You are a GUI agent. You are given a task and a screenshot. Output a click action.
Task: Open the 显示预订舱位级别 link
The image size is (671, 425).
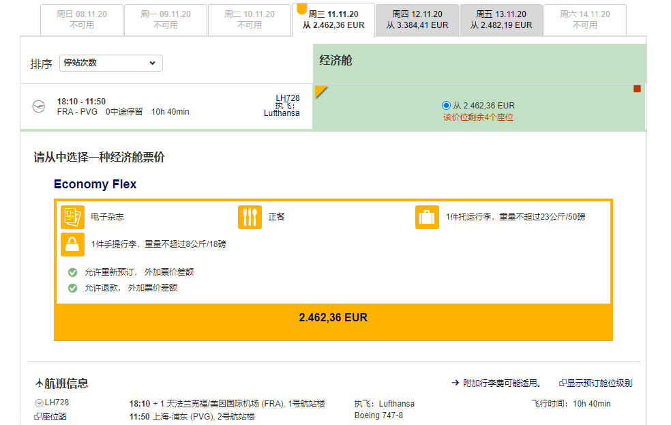tap(596, 383)
